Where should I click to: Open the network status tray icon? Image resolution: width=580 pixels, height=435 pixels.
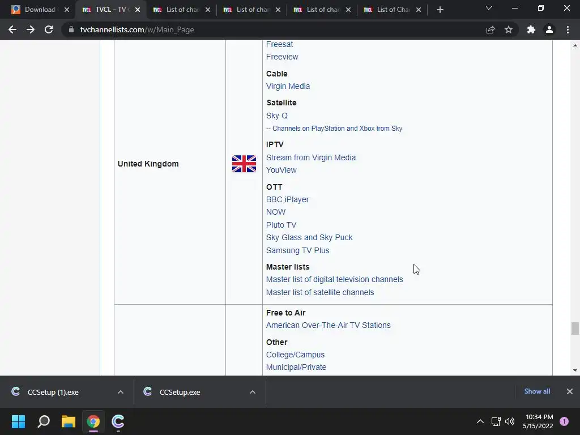point(496,421)
